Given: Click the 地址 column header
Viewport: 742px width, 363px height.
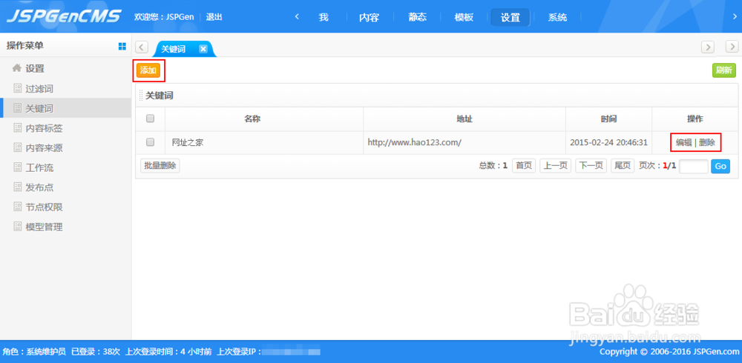Looking at the screenshot, I should point(464,119).
